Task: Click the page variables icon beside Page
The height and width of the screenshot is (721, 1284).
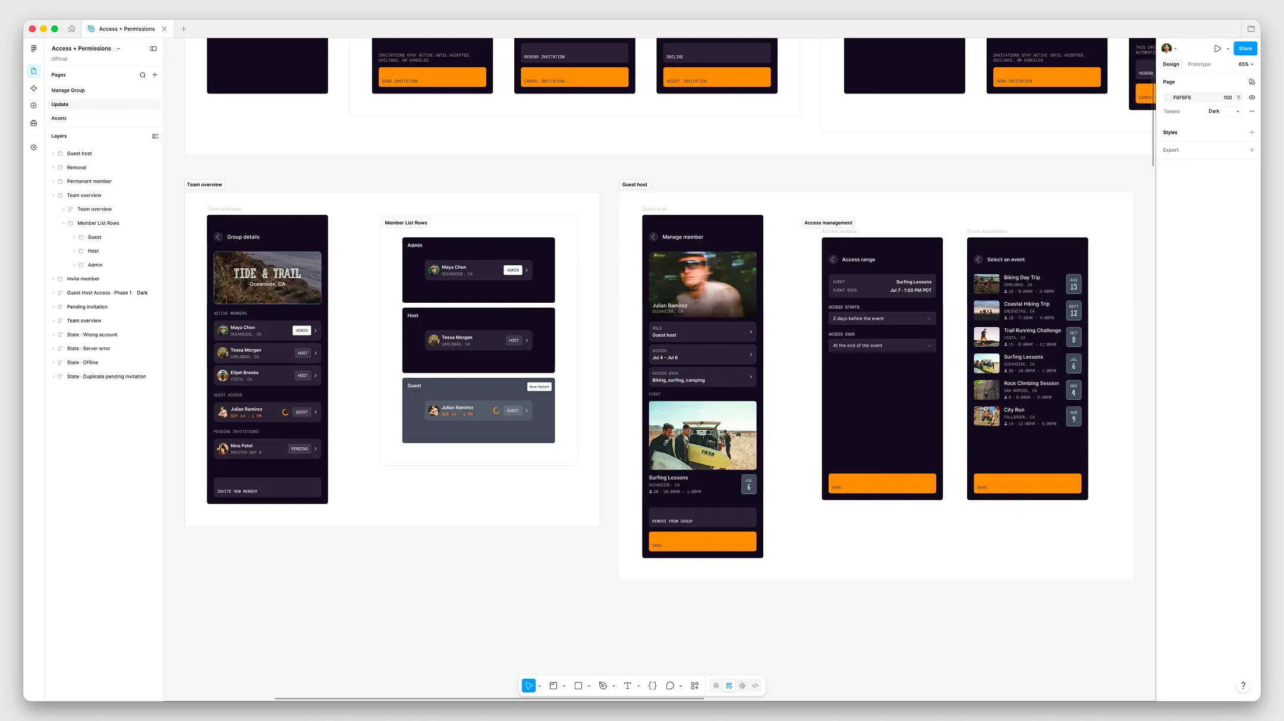Action: pos(1252,82)
